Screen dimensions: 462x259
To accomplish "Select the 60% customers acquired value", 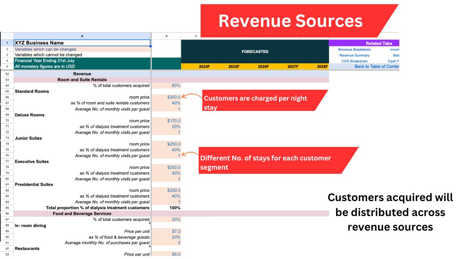I will pos(167,86).
